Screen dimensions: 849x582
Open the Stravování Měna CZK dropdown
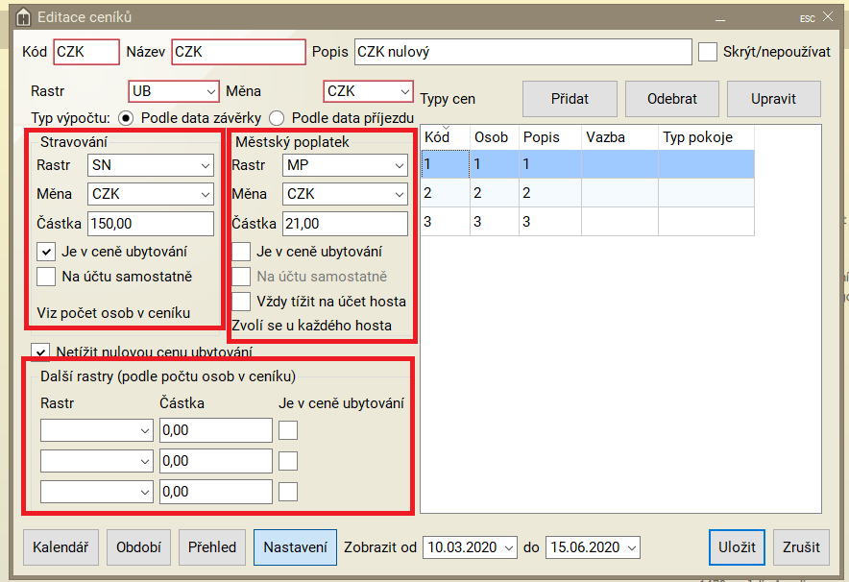point(151,194)
